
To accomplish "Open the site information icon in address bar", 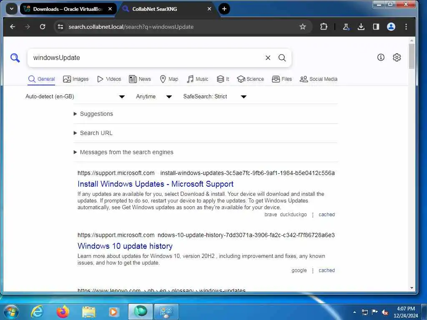I will tap(60, 27).
